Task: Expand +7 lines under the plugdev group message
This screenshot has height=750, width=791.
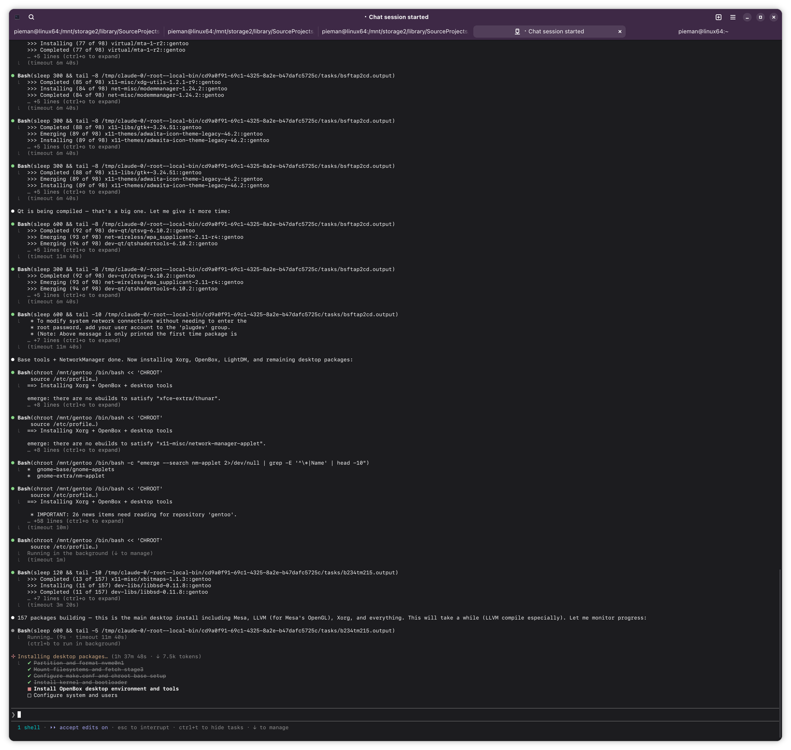Action: click(74, 340)
